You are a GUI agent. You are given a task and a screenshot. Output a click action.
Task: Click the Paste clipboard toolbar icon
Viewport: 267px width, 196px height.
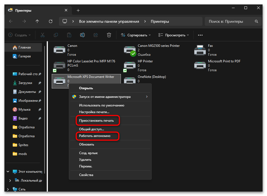point(69,35)
